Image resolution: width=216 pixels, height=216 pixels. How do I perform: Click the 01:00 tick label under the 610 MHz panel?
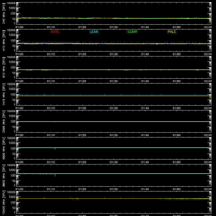click(19, 81)
